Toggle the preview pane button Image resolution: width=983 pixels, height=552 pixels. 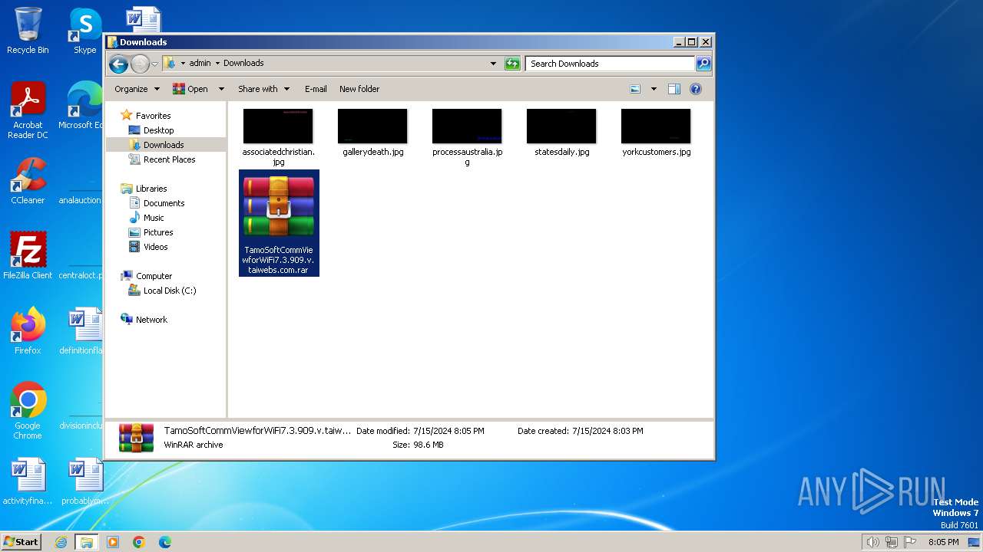coord(674,89)
